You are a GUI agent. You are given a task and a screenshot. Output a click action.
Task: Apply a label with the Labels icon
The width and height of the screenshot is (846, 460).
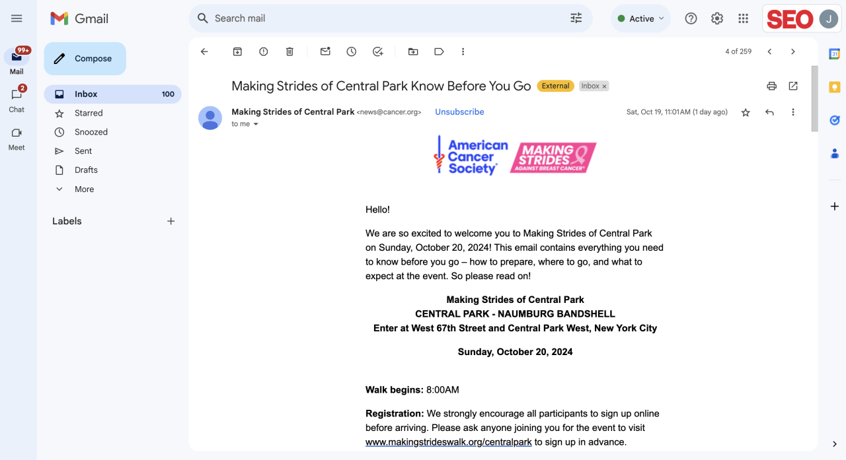[439, 51]
